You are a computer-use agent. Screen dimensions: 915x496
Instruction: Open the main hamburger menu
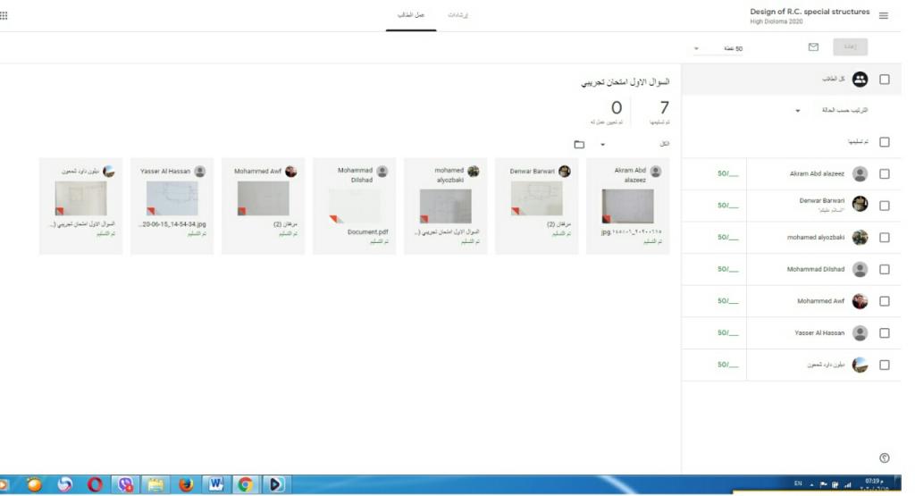pyautogui.click(x=884, y=16)
